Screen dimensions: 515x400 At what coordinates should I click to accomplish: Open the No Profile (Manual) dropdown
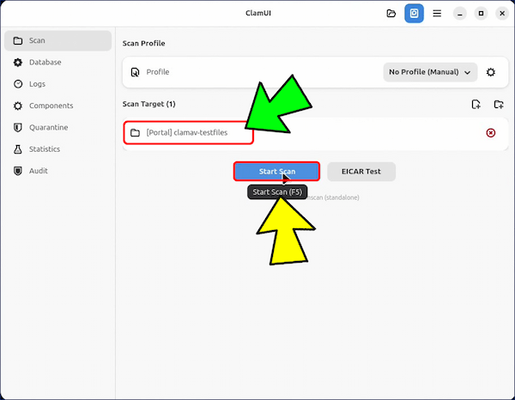[x=430, y=72]
